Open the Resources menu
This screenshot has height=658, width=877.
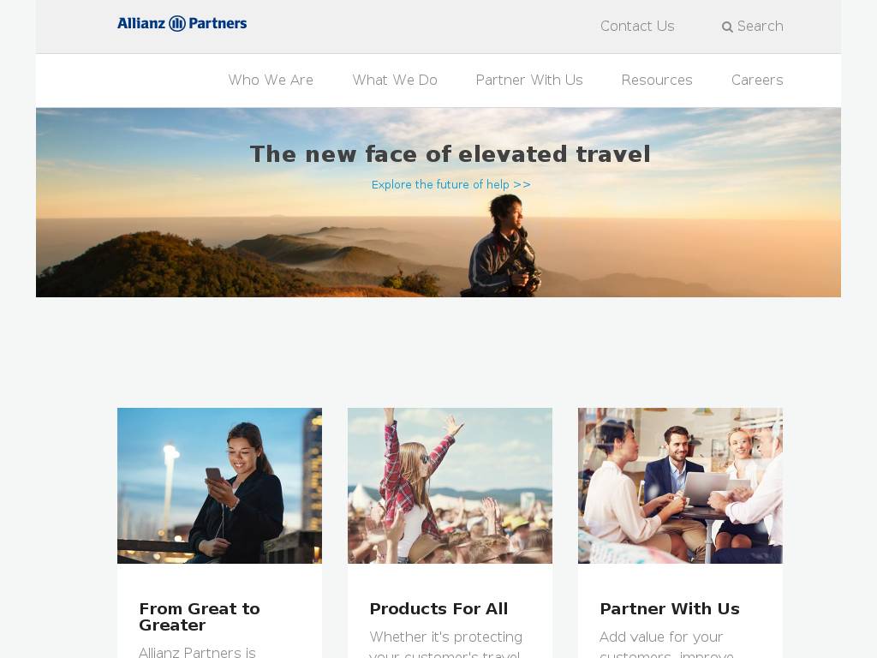tap(657, 80)
